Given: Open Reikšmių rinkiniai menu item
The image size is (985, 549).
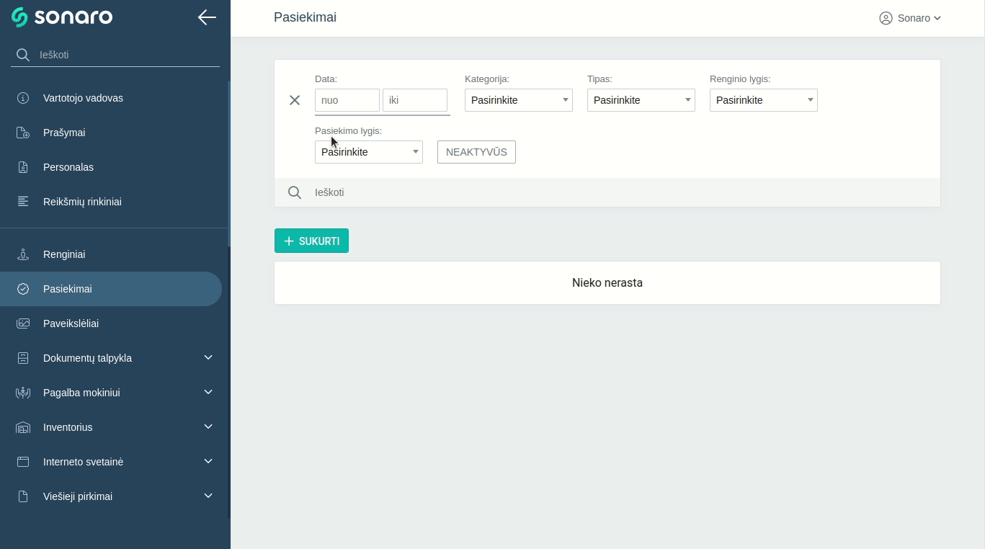Looking at the screenshot, I should point(82,202).
